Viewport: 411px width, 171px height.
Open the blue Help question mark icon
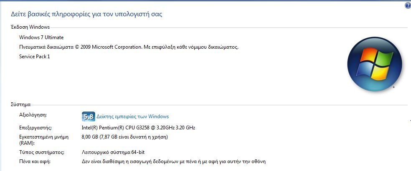[x=408, y=5]
